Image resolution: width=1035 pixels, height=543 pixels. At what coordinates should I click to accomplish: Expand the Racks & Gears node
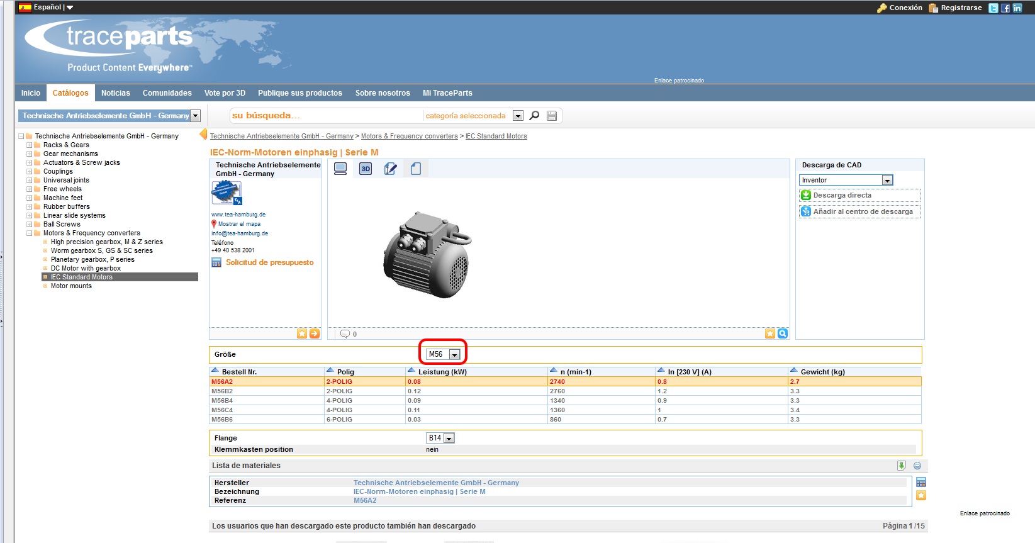(29, 145)
